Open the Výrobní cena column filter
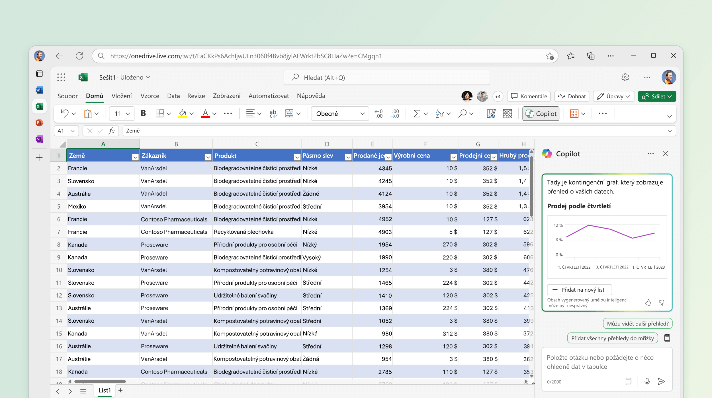712x398 pixels. [454, 157]
